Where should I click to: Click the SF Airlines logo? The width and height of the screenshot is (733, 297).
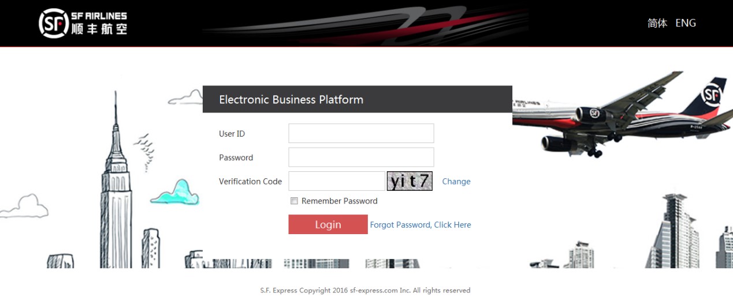[x=83, y=23]
